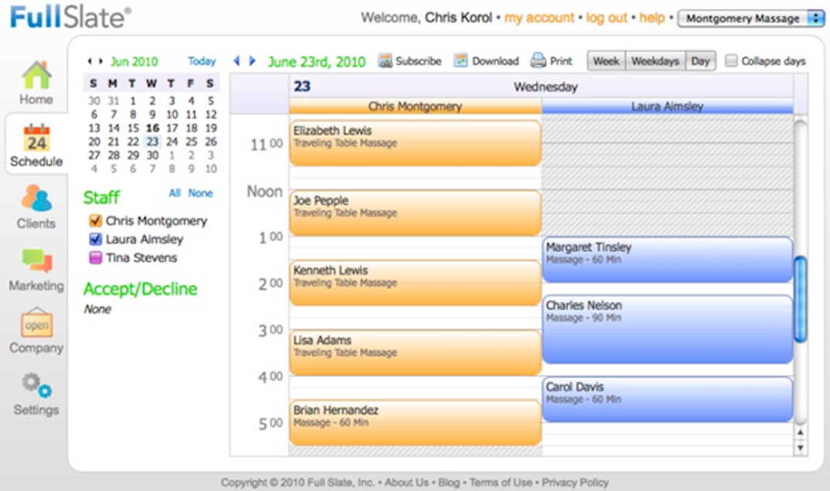Switch to Day view
Viewport: 830px width, 491px height.
point(700,60)
